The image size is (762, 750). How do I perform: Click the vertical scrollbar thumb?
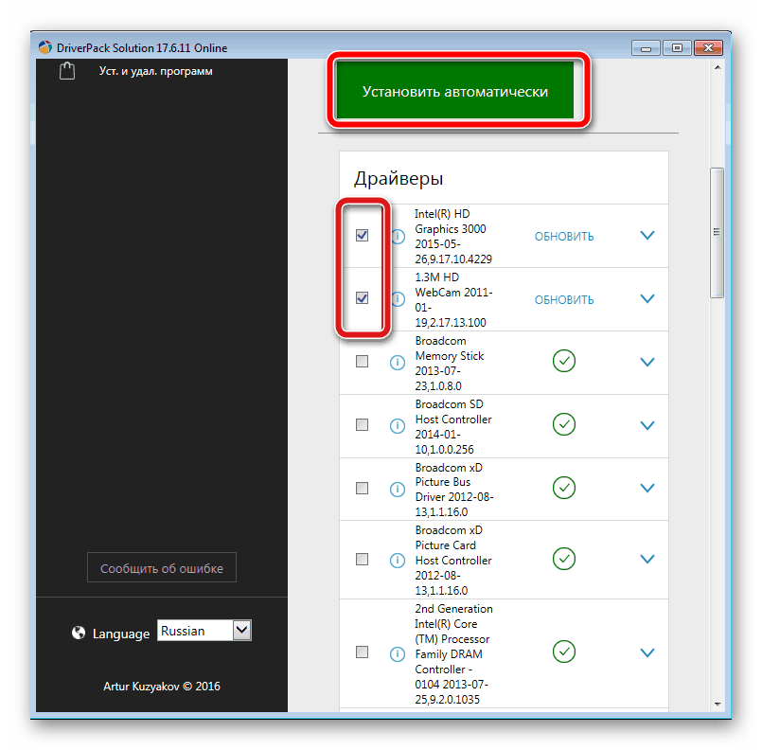(718, 232)
